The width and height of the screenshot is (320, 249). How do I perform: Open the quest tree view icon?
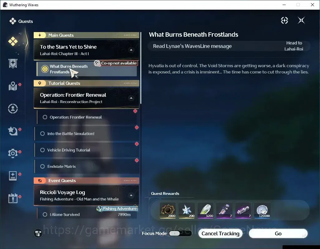(38, 233)
